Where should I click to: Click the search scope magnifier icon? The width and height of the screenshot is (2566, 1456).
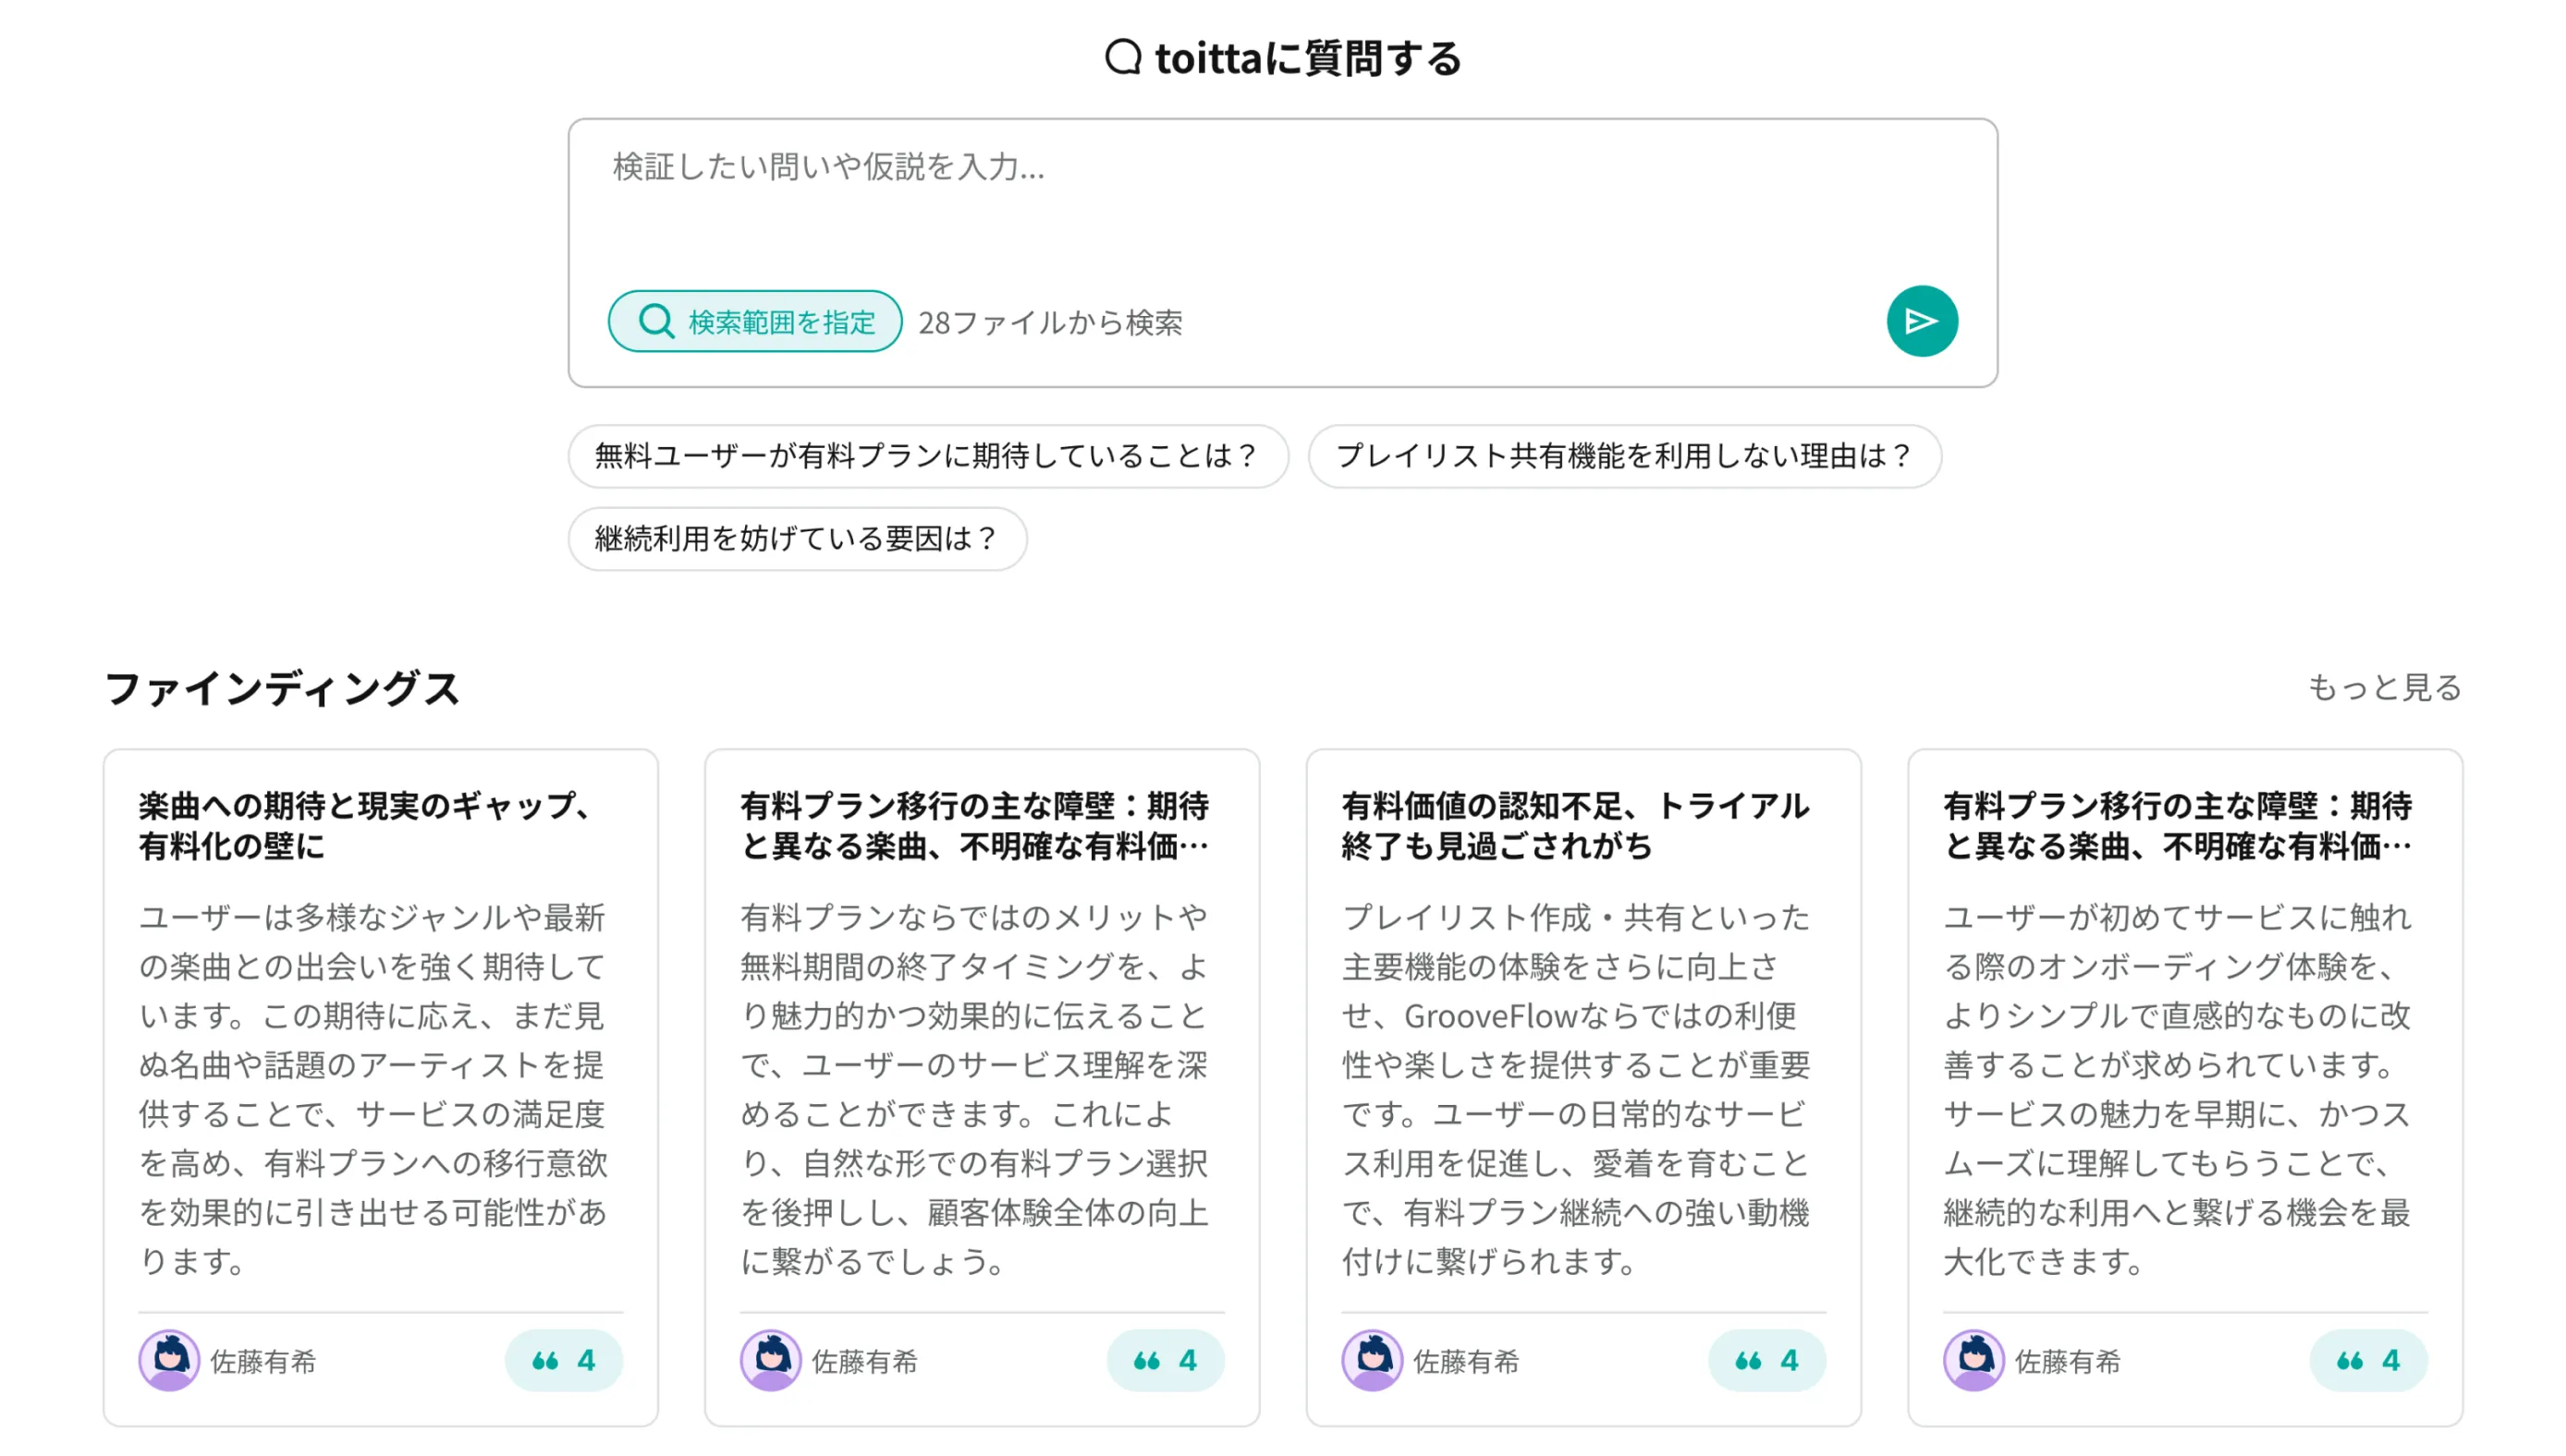656,321
